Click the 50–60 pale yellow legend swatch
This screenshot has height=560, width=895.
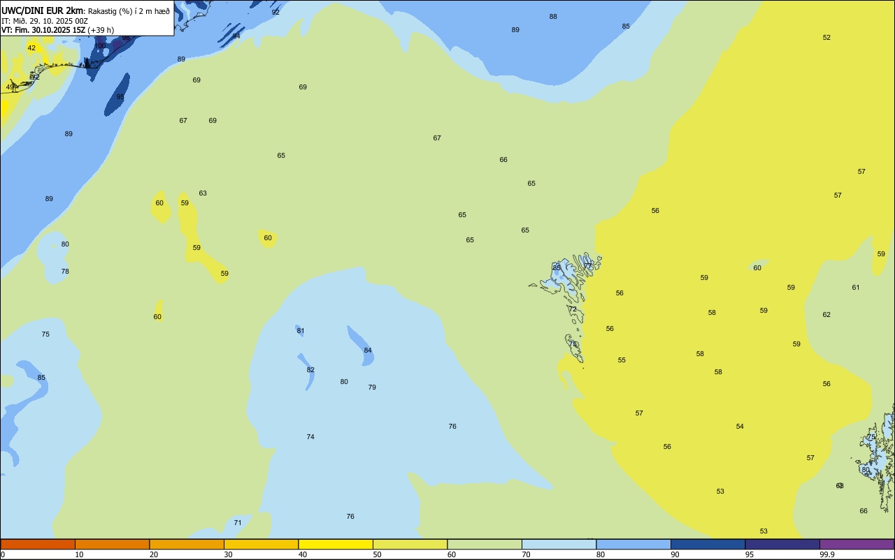pos(410,544)
